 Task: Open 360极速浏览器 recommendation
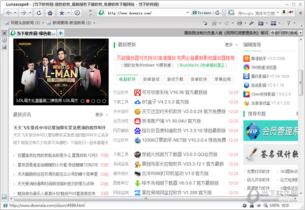pos(263,68)
